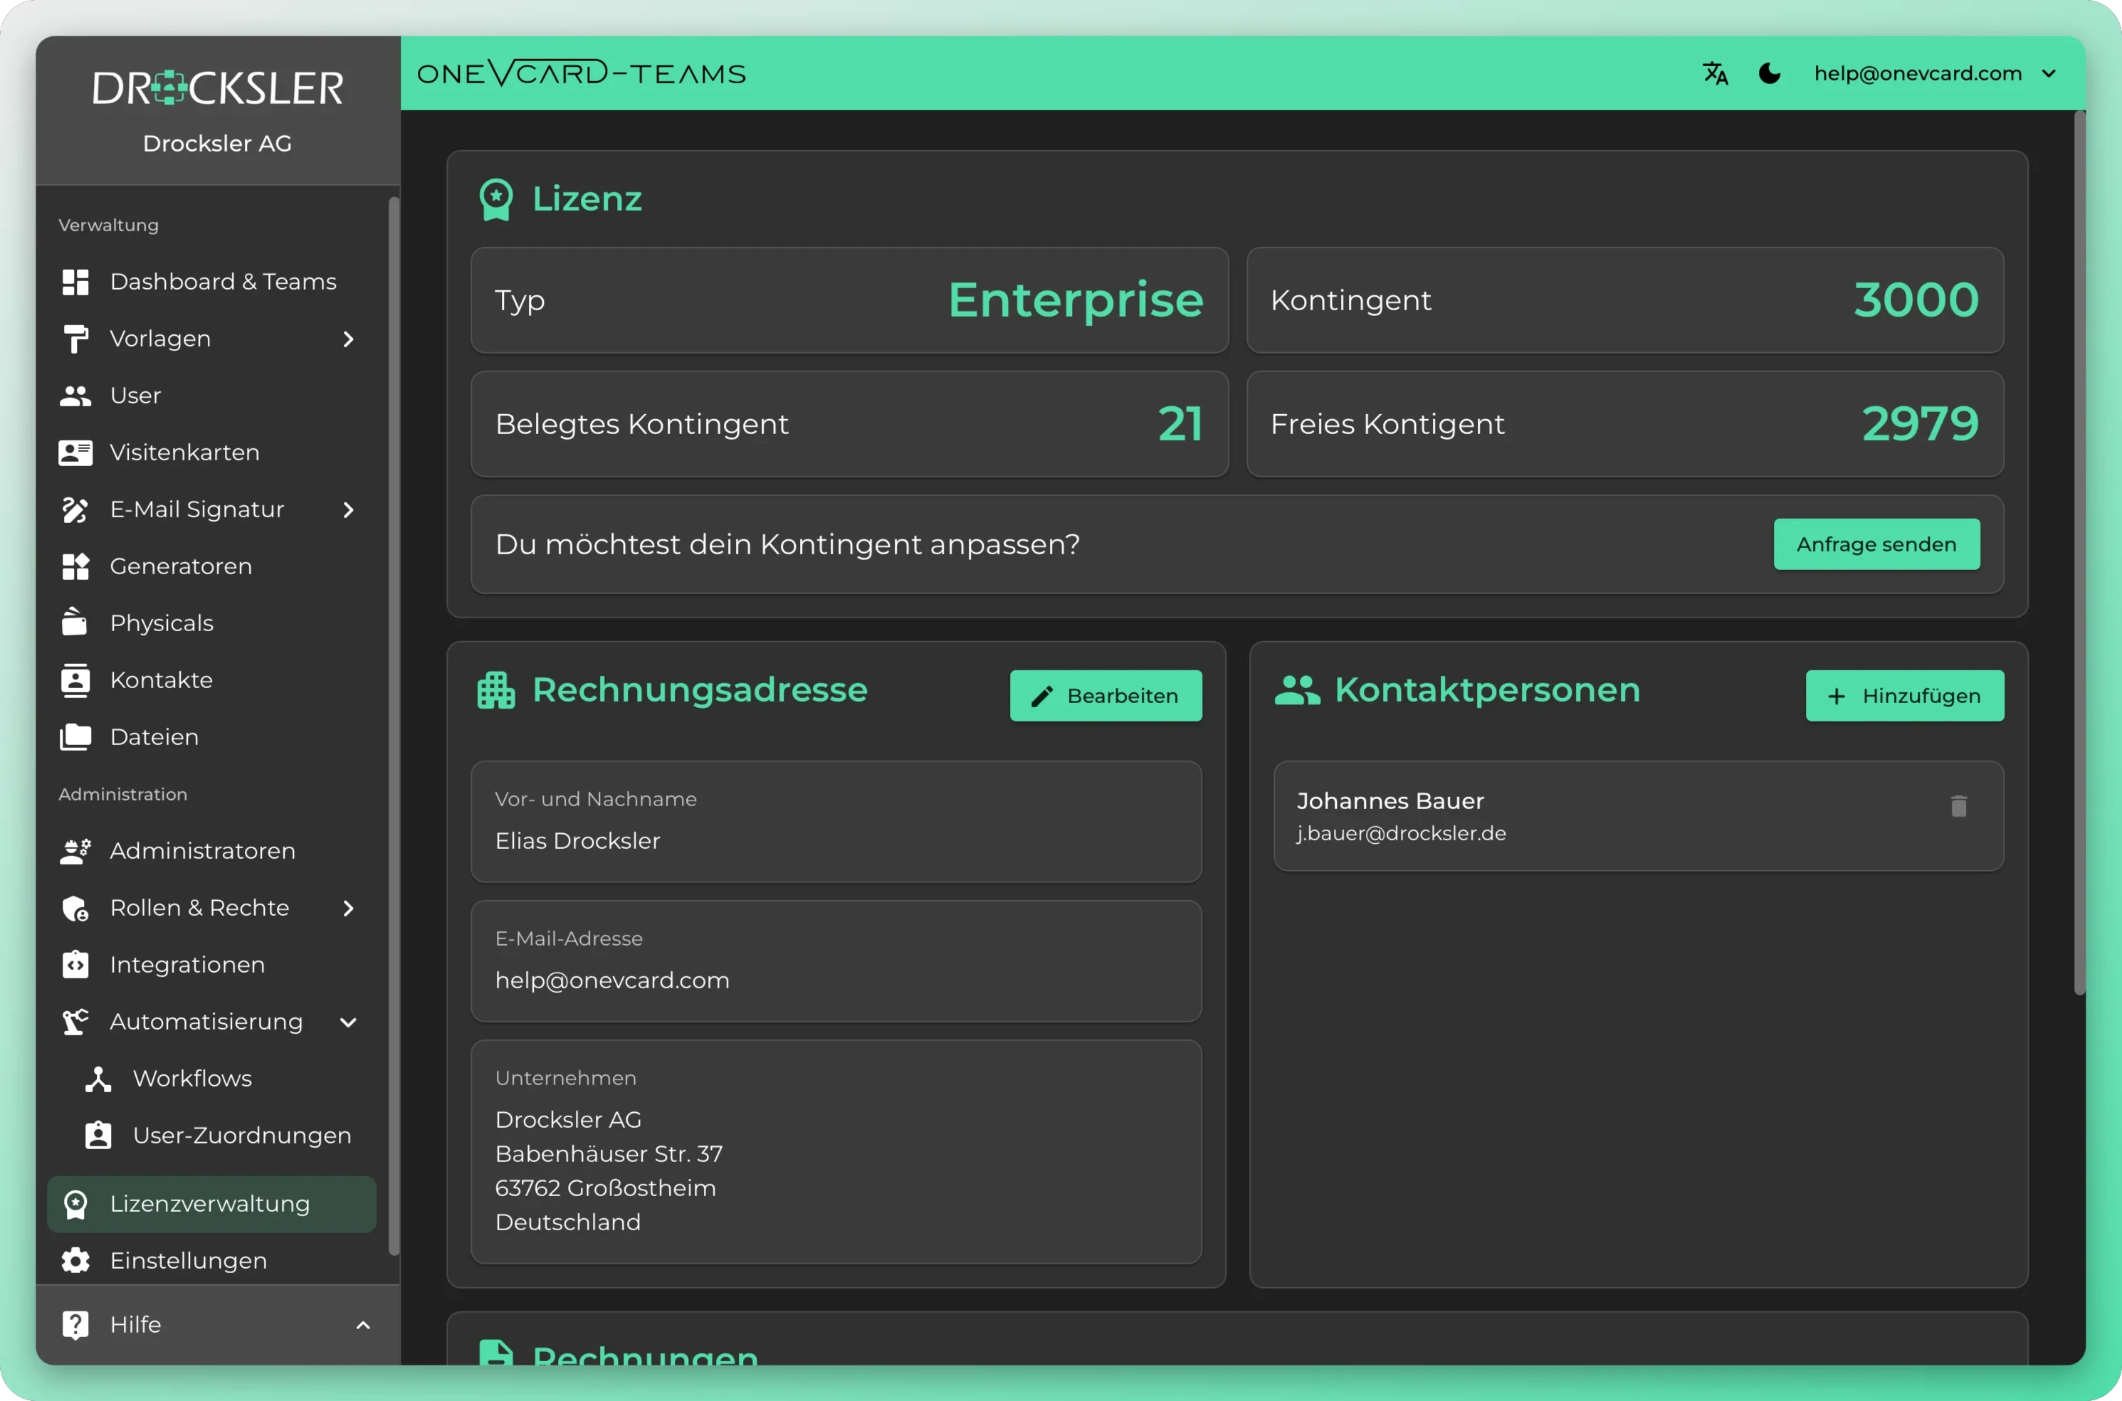Click the Vor- und Nachname field
Viewport: 2122px width, 1401px height.
[x=836, y=821]
